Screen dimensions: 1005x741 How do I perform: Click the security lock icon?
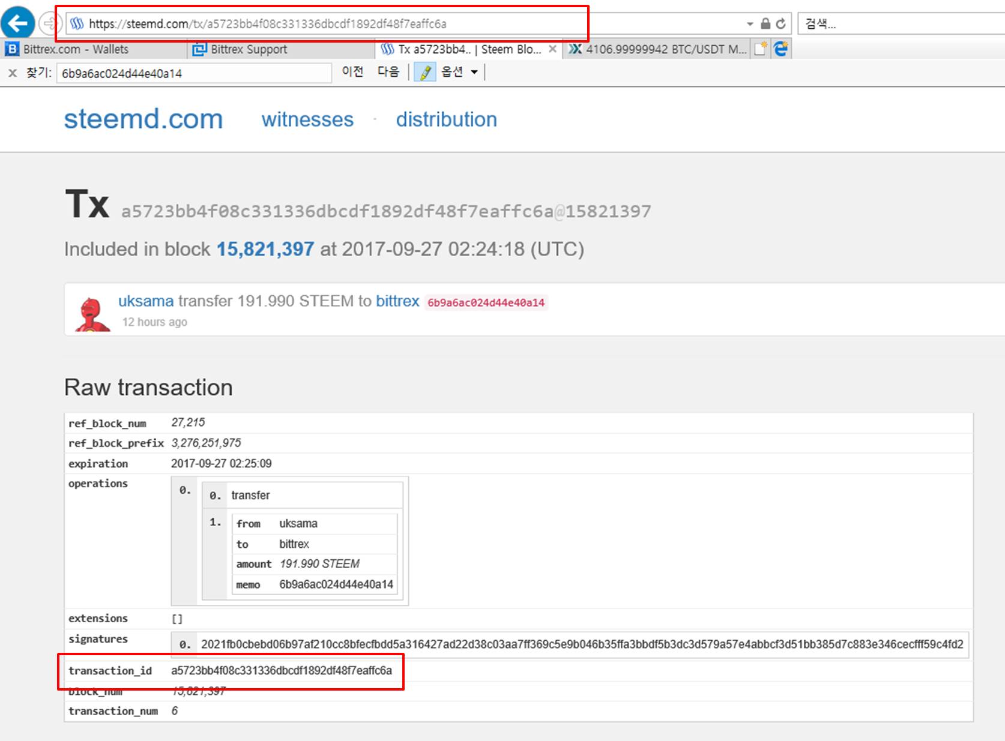765,24
